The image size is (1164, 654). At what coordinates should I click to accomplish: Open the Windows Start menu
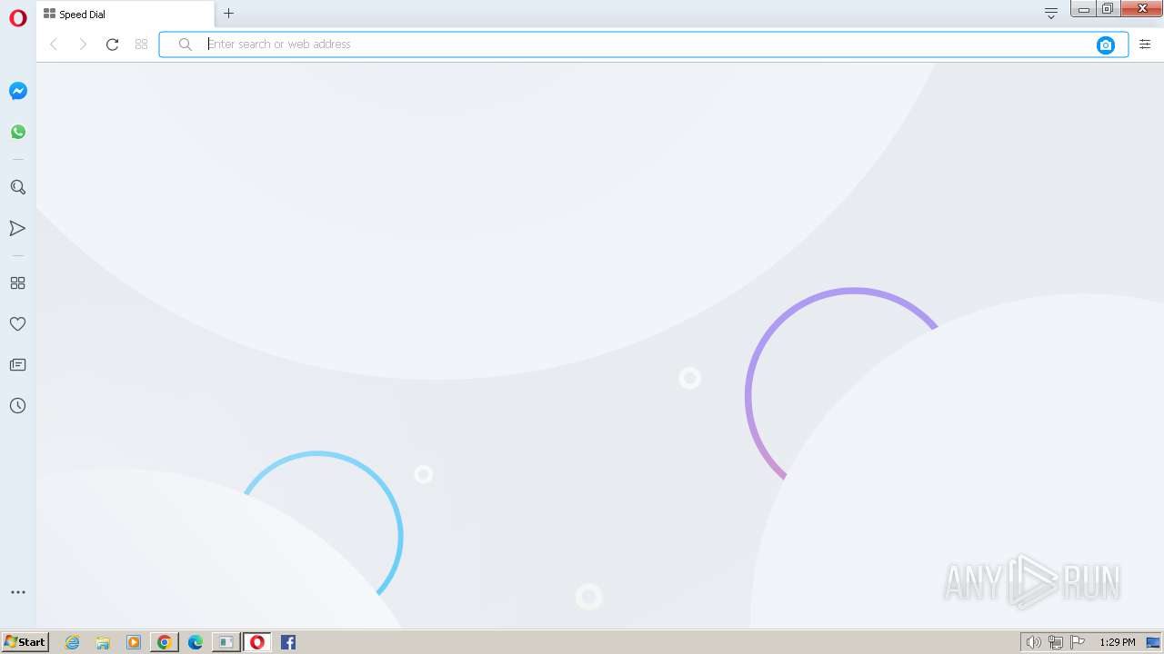pyautogui.click(x=25, y=641)
